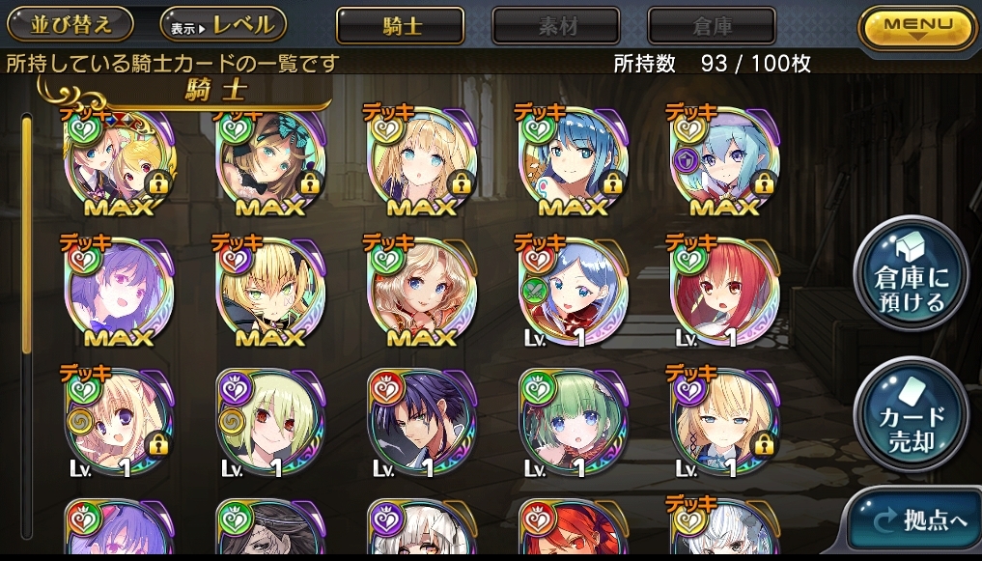The height and width of the screenshot is (561, 982).
Task: Open the 並び替え sort options
Action: point(70,25)
